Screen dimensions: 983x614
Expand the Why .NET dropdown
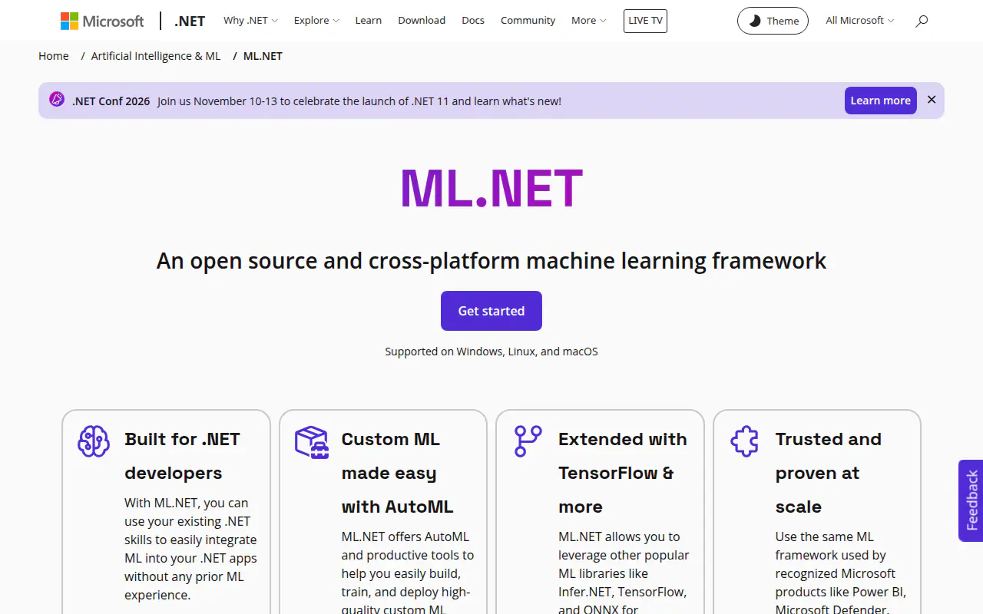(250, 21)
